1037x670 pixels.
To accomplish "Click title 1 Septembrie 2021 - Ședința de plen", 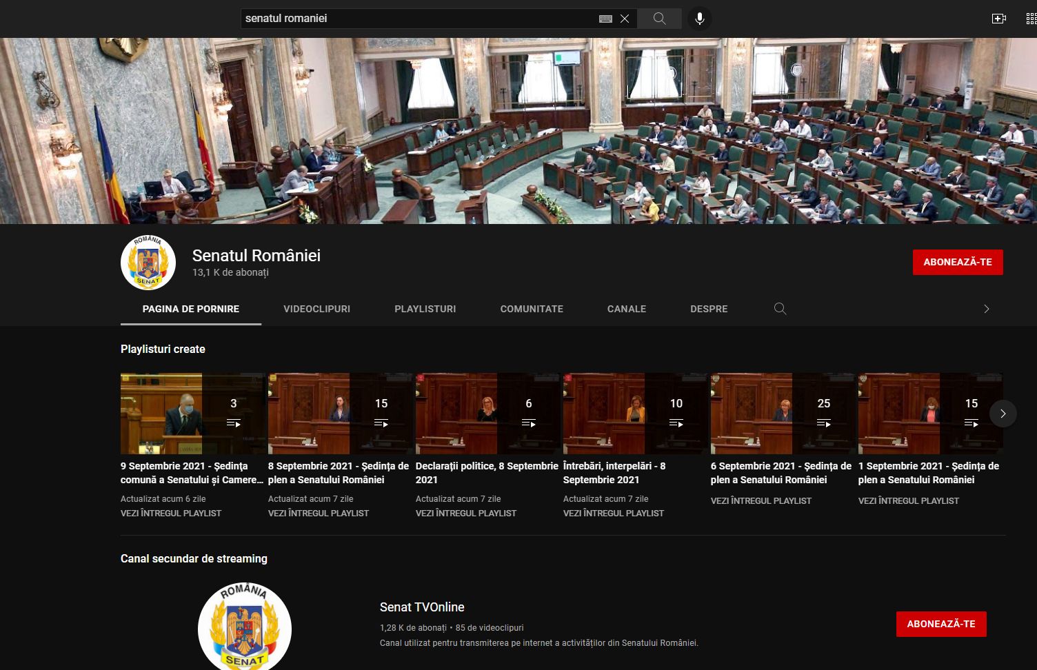I will pos(929,473).
